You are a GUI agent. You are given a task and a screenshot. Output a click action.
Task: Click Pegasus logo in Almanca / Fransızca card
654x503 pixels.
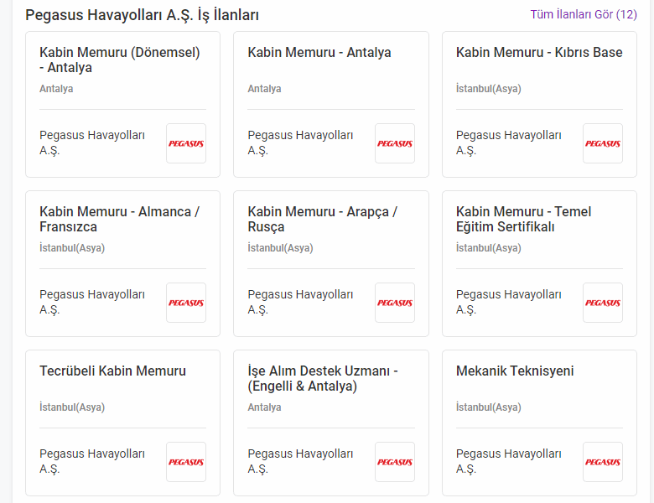[186, 303]
